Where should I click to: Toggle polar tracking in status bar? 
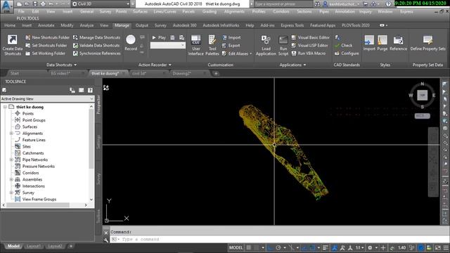coord(278,247)
